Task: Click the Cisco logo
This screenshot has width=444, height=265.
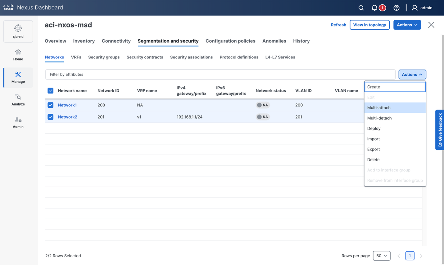Action: pyautogui.click(x=8, y=7)
